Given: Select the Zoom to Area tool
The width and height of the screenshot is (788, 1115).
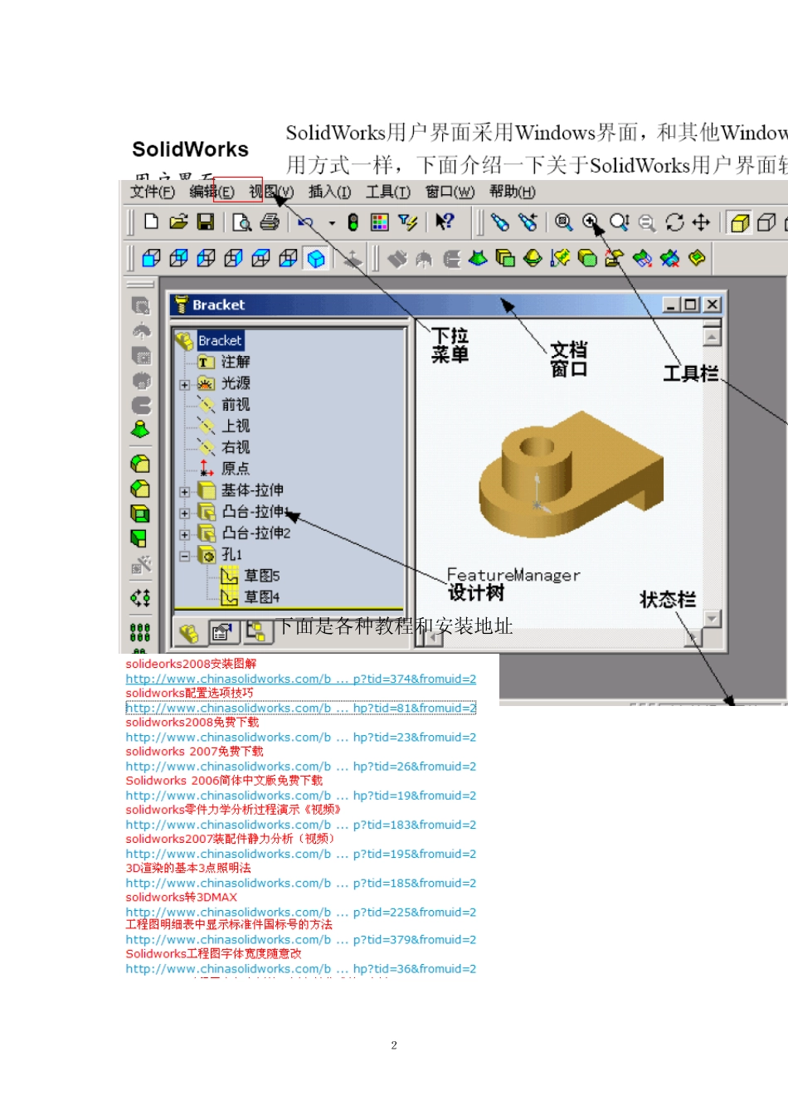Looking at the screenshot, I should (x=591, y=222).
